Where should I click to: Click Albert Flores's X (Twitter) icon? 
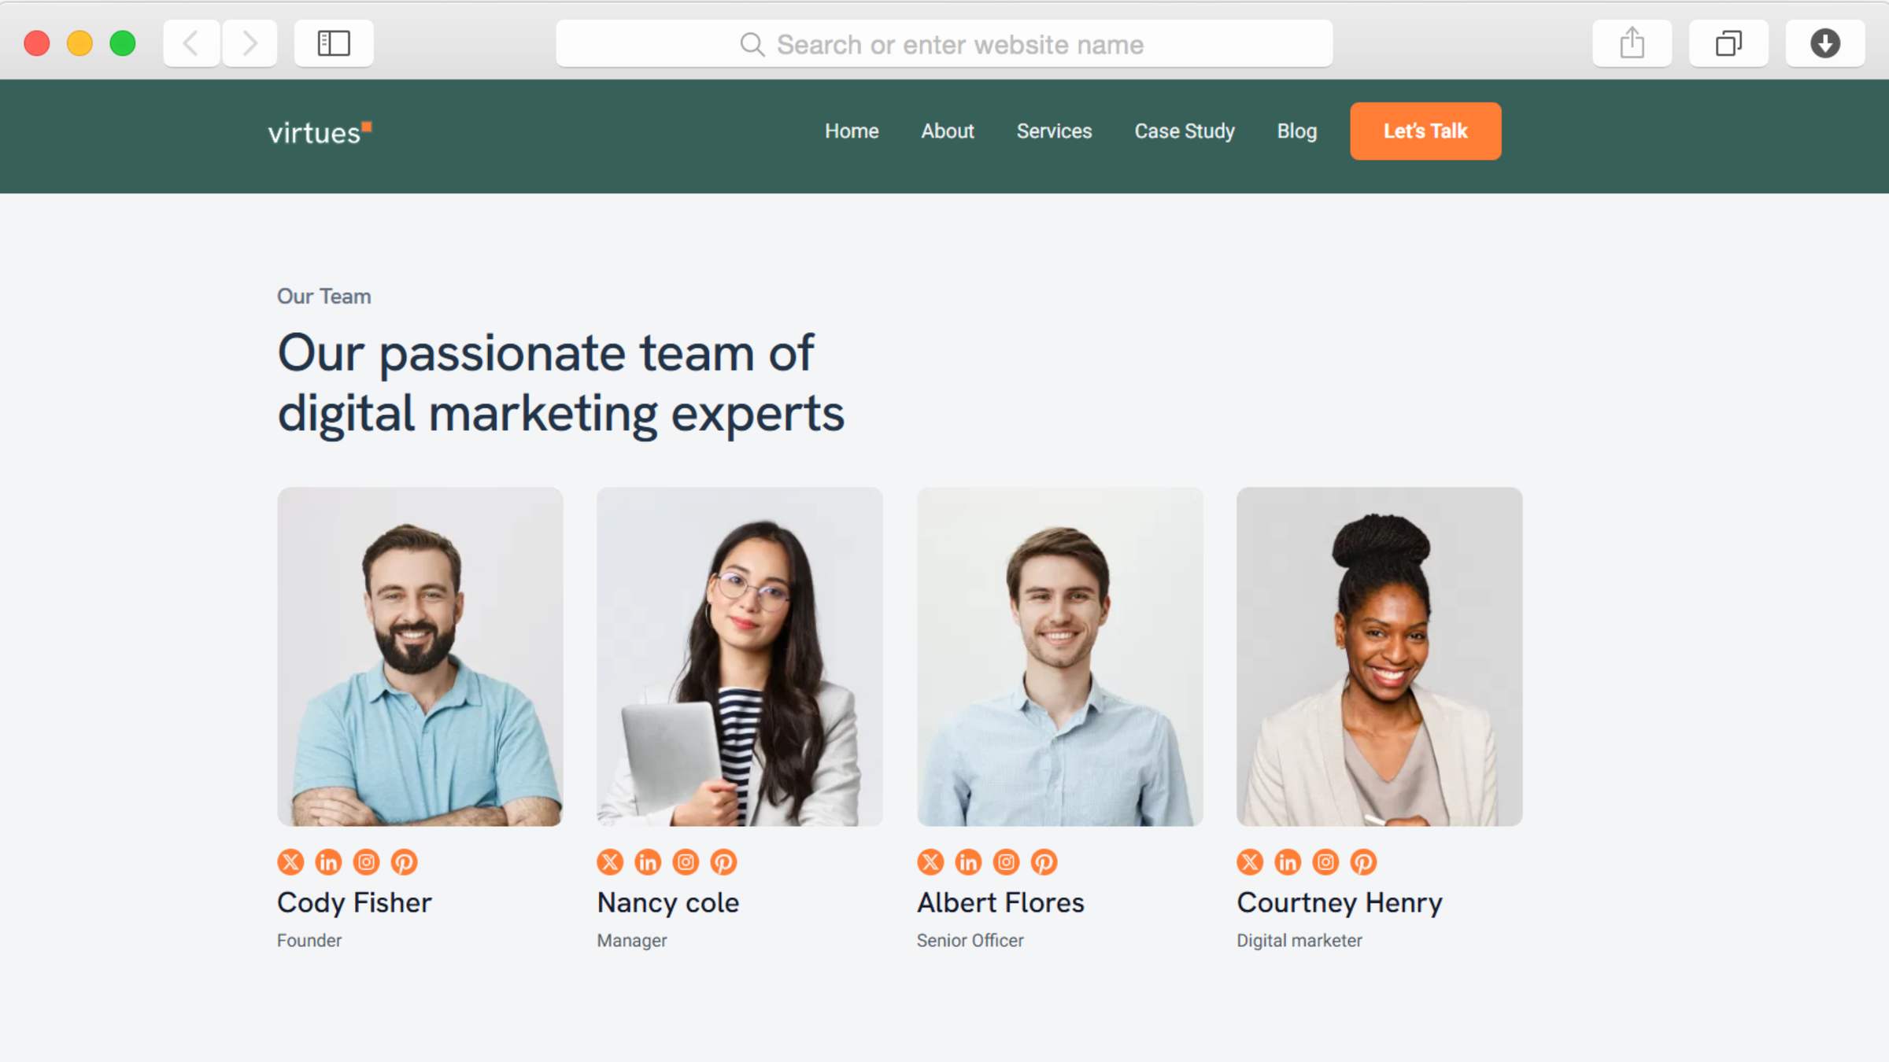[x=930, y=862]
